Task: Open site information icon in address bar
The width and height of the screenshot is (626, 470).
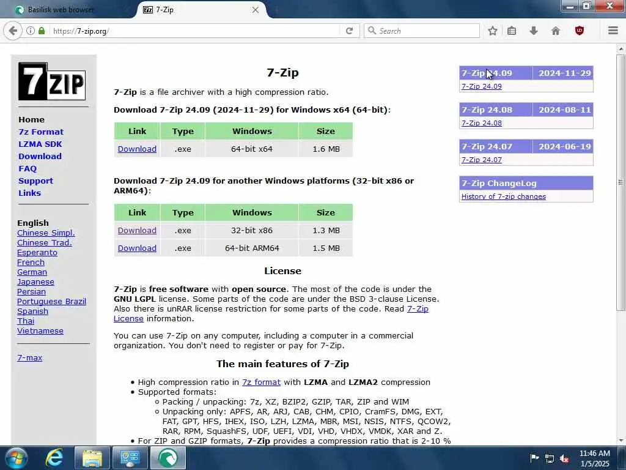Action: pyautogui.click(x=31, y=31)
